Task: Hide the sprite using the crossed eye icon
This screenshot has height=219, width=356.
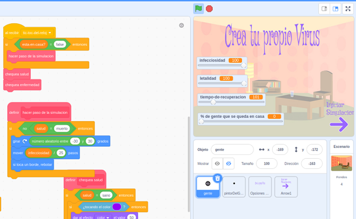Action: 228,163
